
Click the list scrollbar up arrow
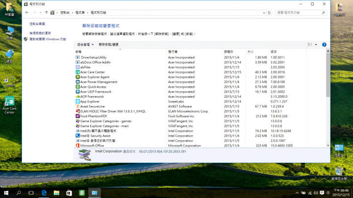click(x=328, y=51)
